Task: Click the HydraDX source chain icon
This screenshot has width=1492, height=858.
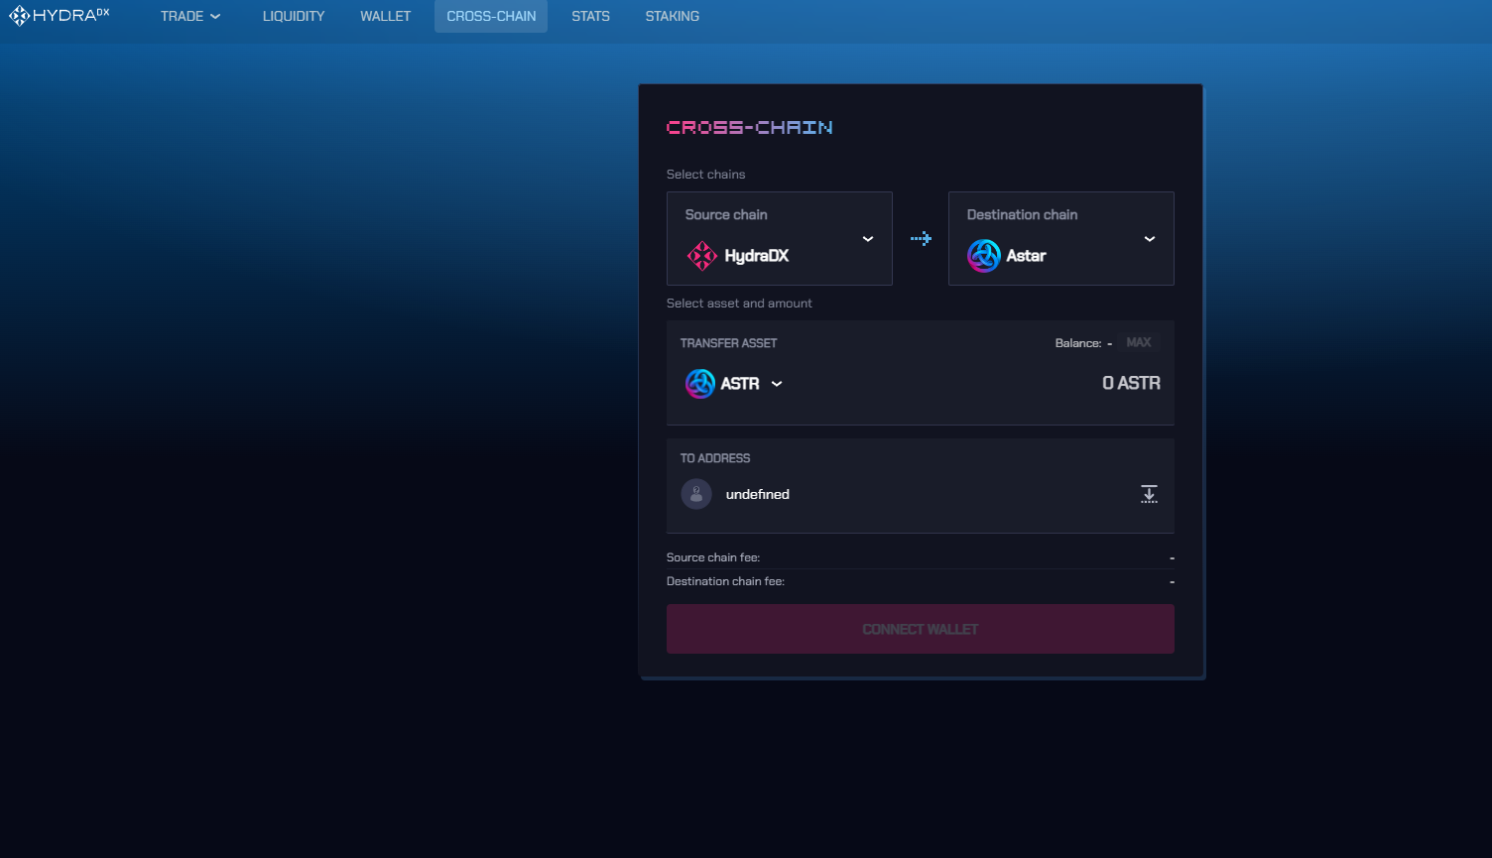Action: (701, 256)
